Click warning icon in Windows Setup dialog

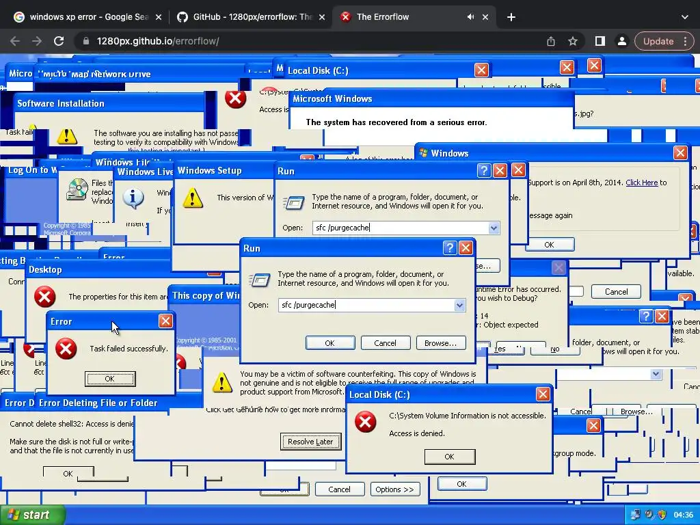pyautogui.click(x=192, y=198)
